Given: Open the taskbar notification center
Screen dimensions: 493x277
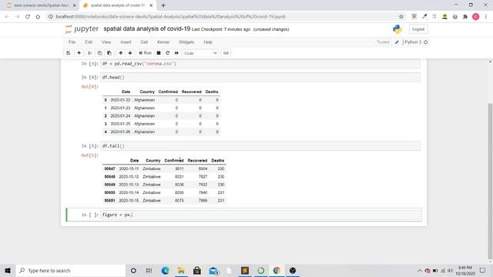Looking at the screenshot, I should click(x=483, y=270).
